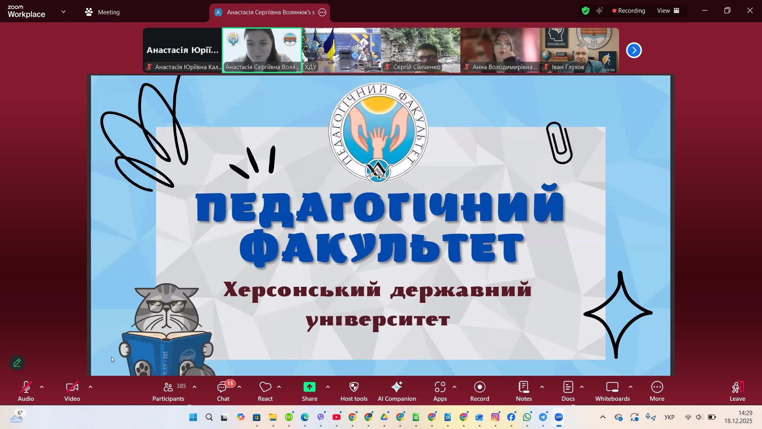Expand the Apps options caret
The image size is (762, 429).
[x=454, y=387]
